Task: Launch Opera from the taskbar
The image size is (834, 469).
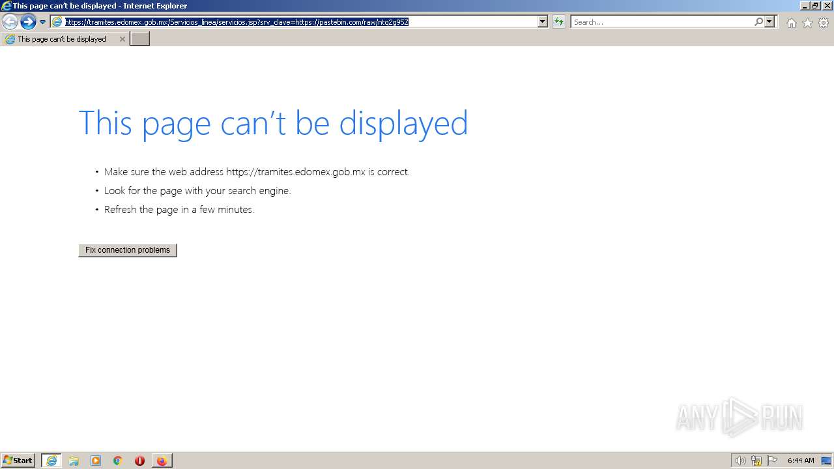Action: [139, 461]
